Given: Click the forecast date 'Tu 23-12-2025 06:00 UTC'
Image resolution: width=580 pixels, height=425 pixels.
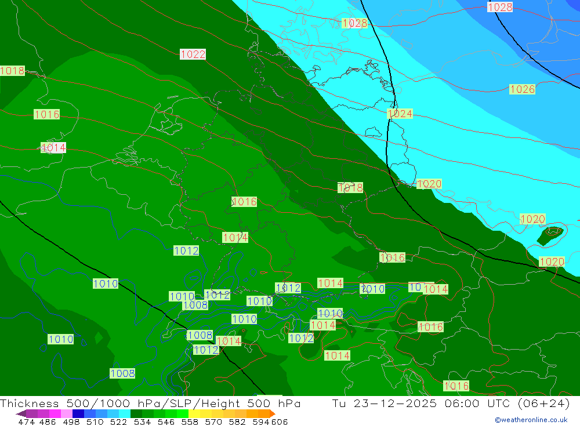Looking at the screenshot, I should pyautogui.click(x=422, y=403).
